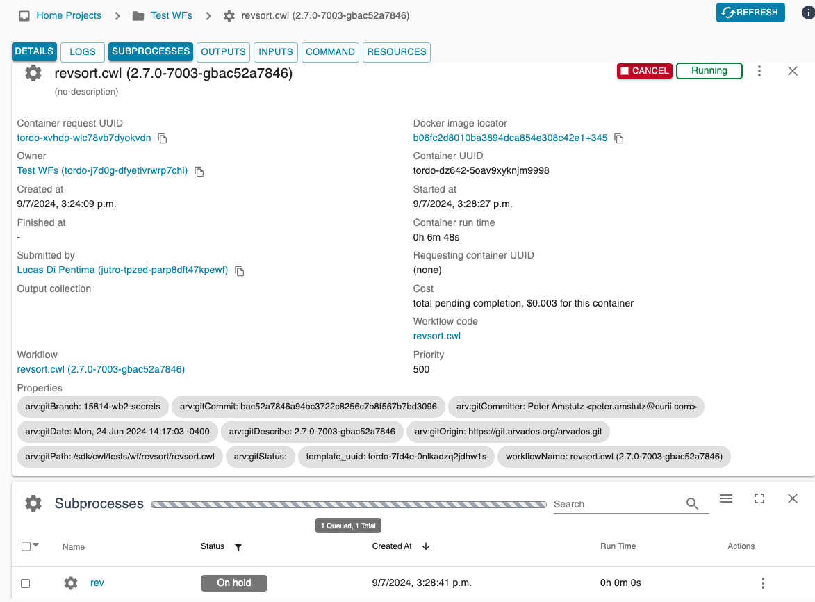
Task: Open the Subprocesses column selector icon
Action: (x=726, y=498)
